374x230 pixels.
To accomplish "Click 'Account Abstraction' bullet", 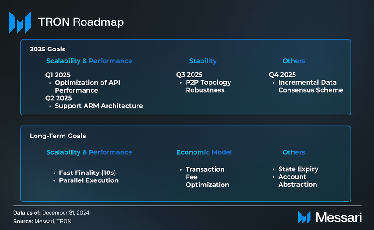I will [x=298, y=180].
